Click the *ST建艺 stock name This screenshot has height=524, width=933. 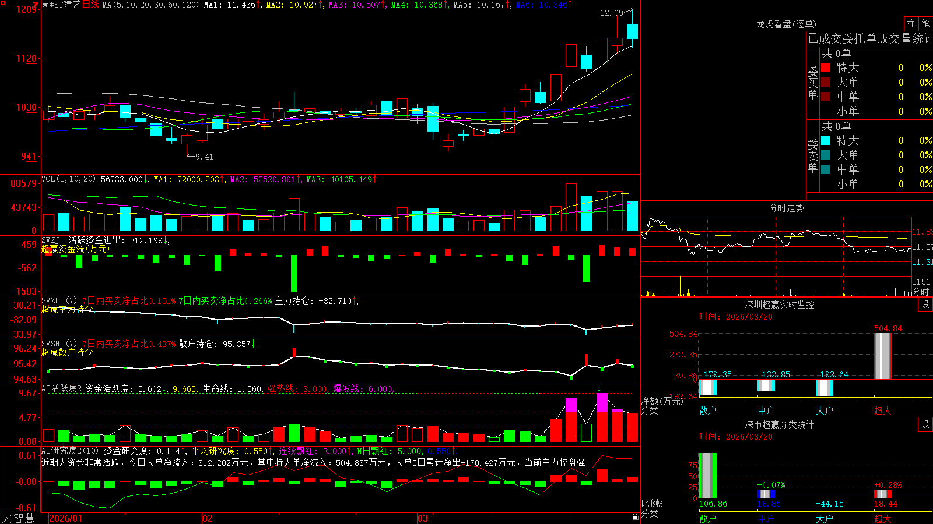click(x=65, y=5)
